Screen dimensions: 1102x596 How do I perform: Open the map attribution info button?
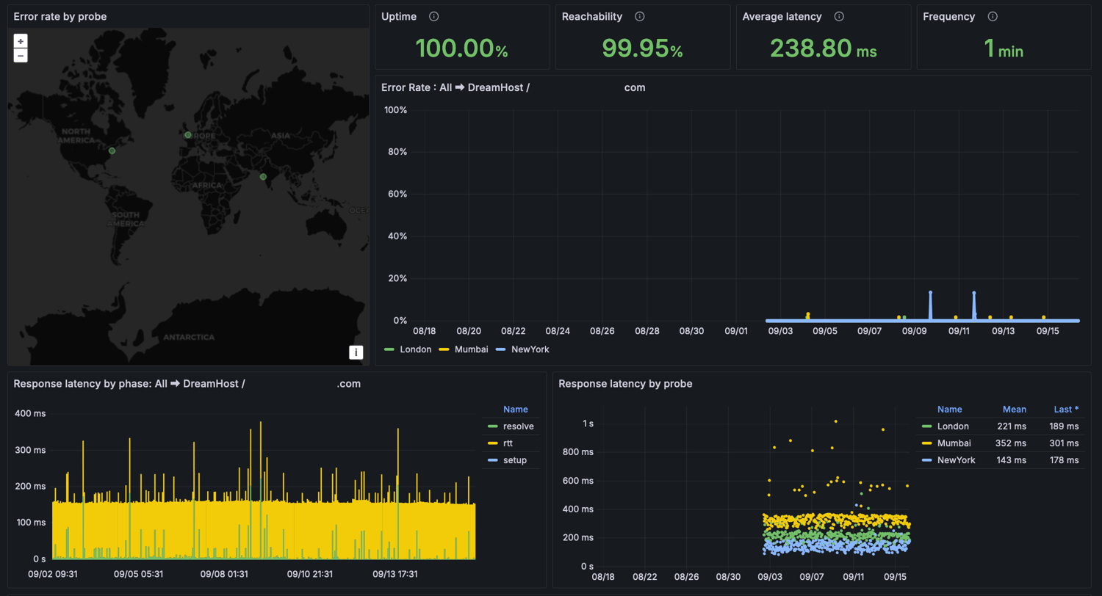[356, 352]
